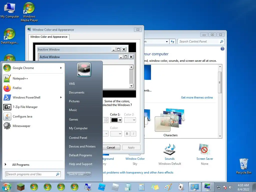
Task: Expand the Google Chrome jump list arrow
Action: 61,68
